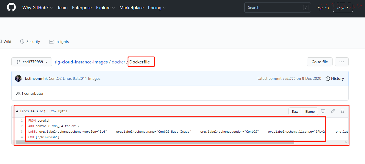Expand the Pricing menu
The image size is (365, 164).
(x=157, y=8)
